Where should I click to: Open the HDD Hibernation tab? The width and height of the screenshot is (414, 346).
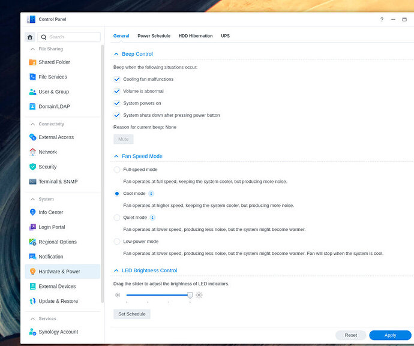[196, 36]
